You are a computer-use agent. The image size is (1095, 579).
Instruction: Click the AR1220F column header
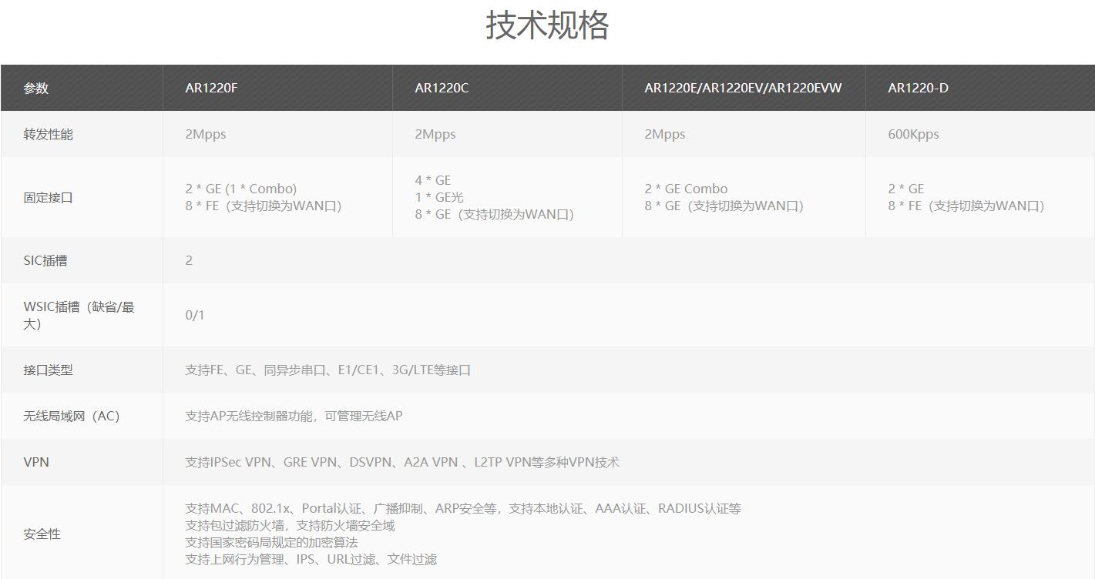[211, 88]
